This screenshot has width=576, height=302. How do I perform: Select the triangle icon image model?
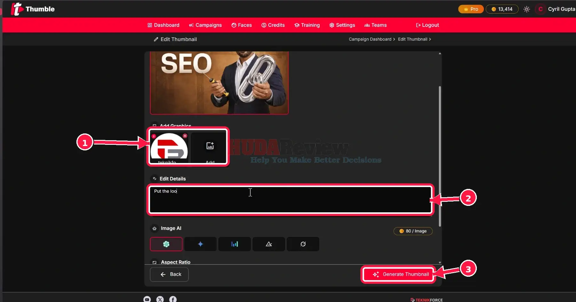[x=269, y=244]
